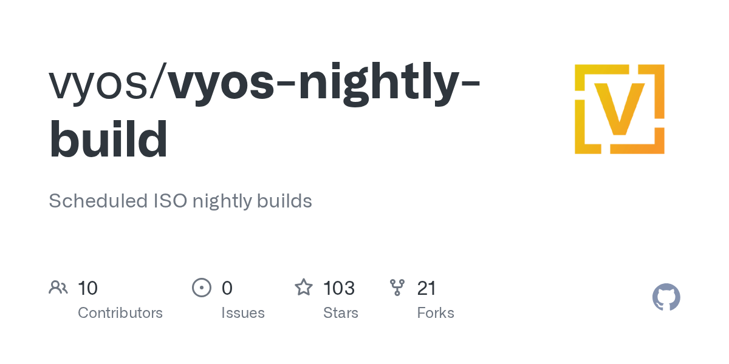
Task: Open the GitHub Octocat logo
Action: [666, 297]
